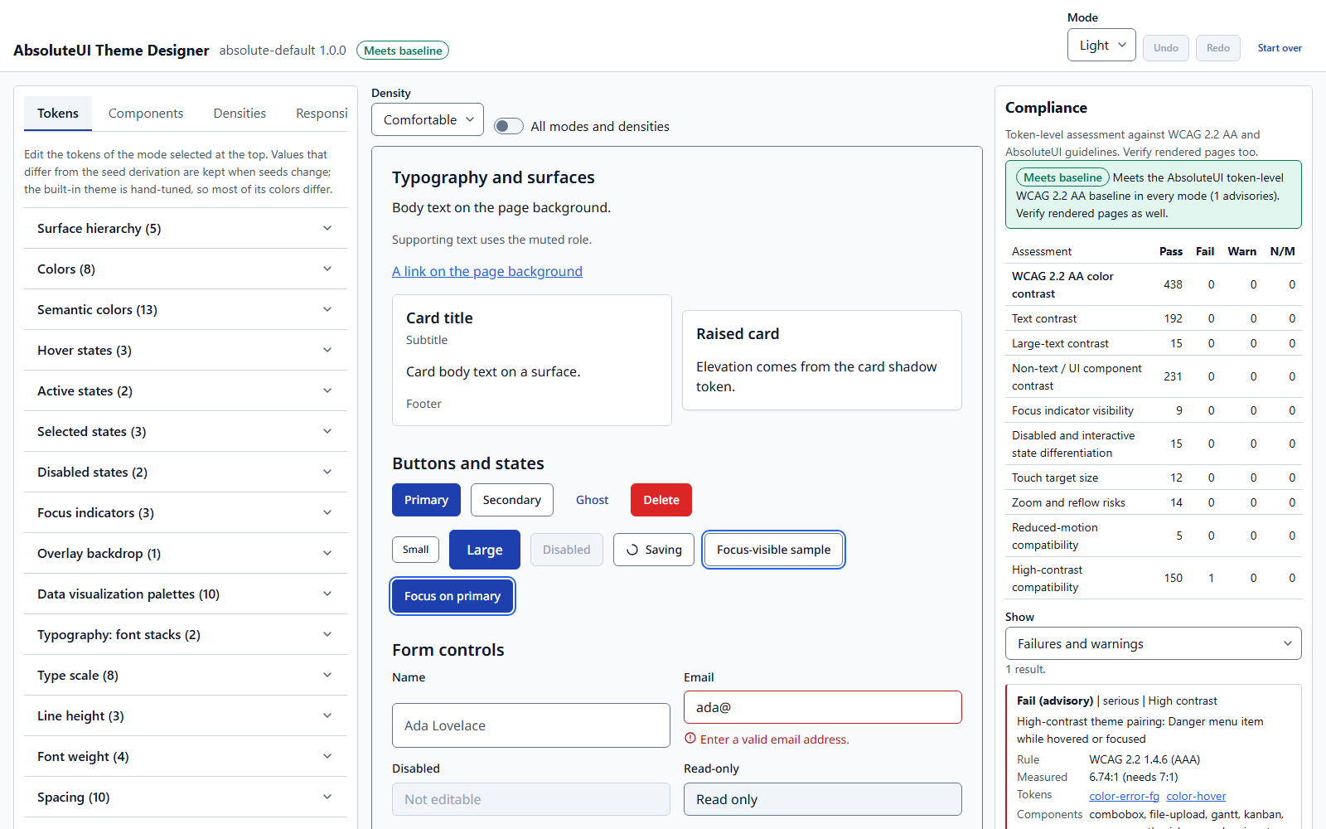The height and width of the screenshot is (829, 1326).
Task: Click the Focus-visible sample button
Action: (773, 550)
